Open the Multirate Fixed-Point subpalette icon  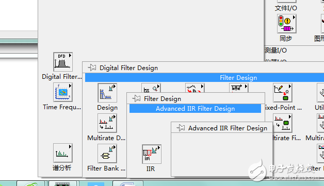(282, 123)
